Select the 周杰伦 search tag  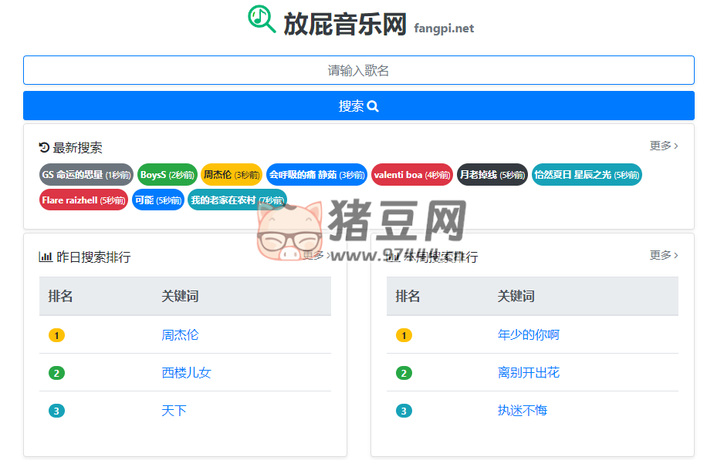[231, 174]
